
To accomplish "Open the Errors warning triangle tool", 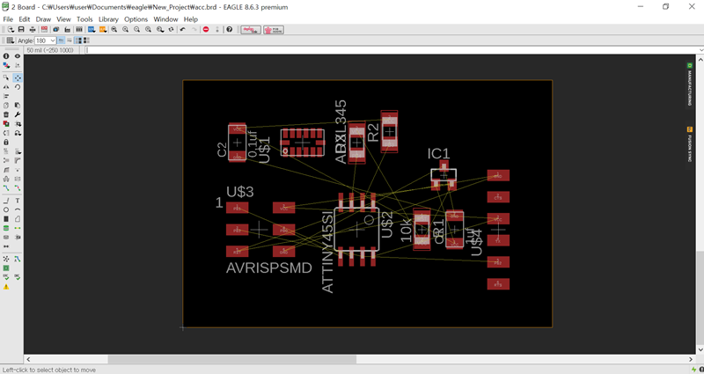I will [x=6, y=287].
